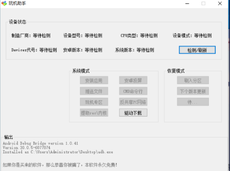This screenshot has width=230, height=171.
Task: Close the 玩机助手 window
Action: click(220, 3)
